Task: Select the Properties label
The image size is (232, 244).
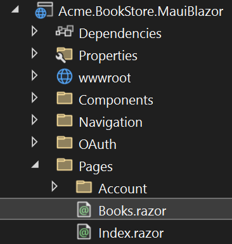Action: coord(108,56)
